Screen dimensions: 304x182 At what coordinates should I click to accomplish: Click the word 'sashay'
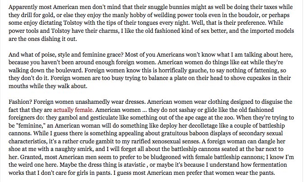point(183,110)
